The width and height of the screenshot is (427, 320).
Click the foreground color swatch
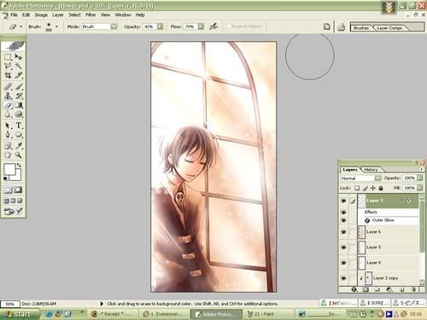9,169
